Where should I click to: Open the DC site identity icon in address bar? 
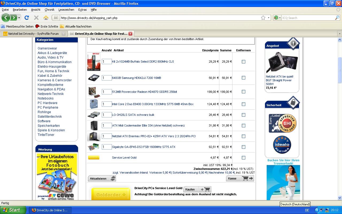(56, 18)
